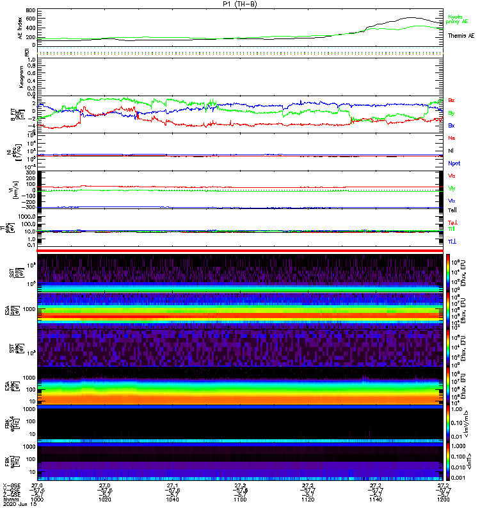Select the green Kyoto proxy AE legend label
Screen dimensions: 480x513
click(x=457, y=19)
